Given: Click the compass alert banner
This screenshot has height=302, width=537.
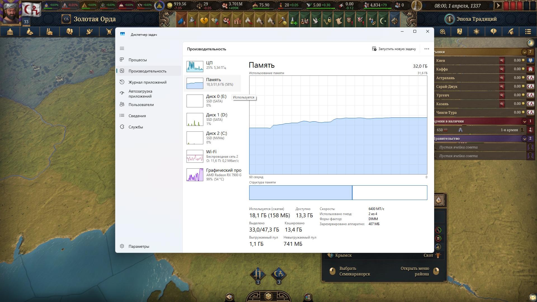Looking at the screenshot, I should 395,20.
